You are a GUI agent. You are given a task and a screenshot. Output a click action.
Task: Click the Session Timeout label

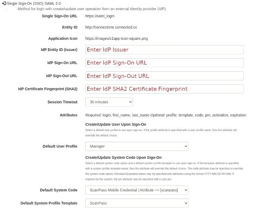(62, 102)
